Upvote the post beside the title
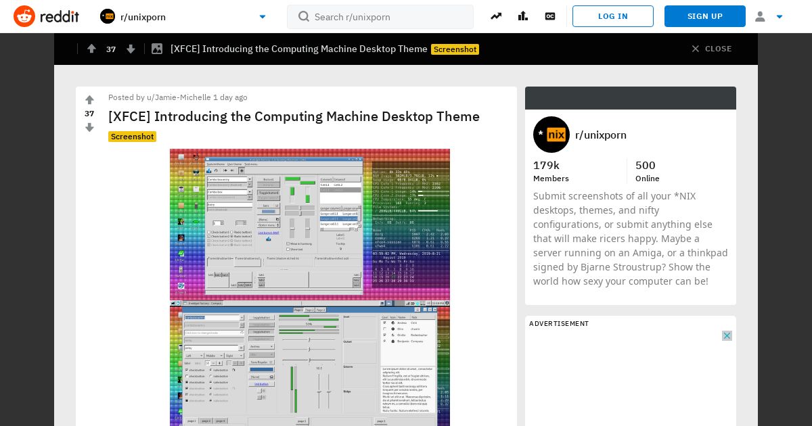812x426 pixels. [89, 100]
